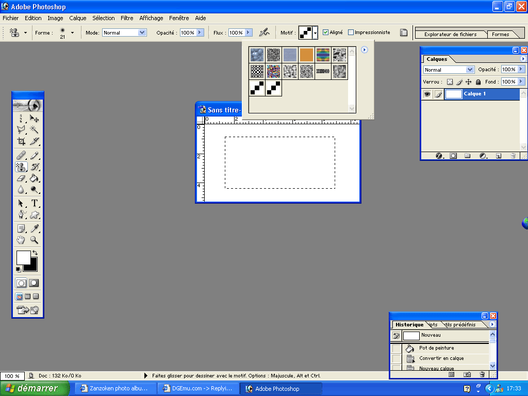Select the Text tool
This screenshot has width=528, height=396.
(x=35, y=203)
